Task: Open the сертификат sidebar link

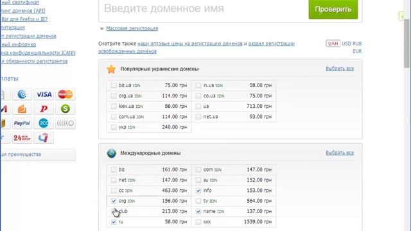Action: 20,3
